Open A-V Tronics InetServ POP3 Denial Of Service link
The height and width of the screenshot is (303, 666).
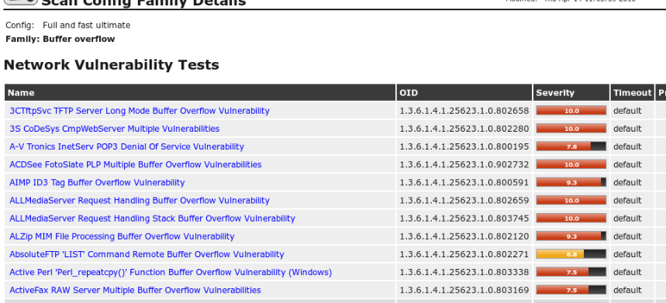126,146
